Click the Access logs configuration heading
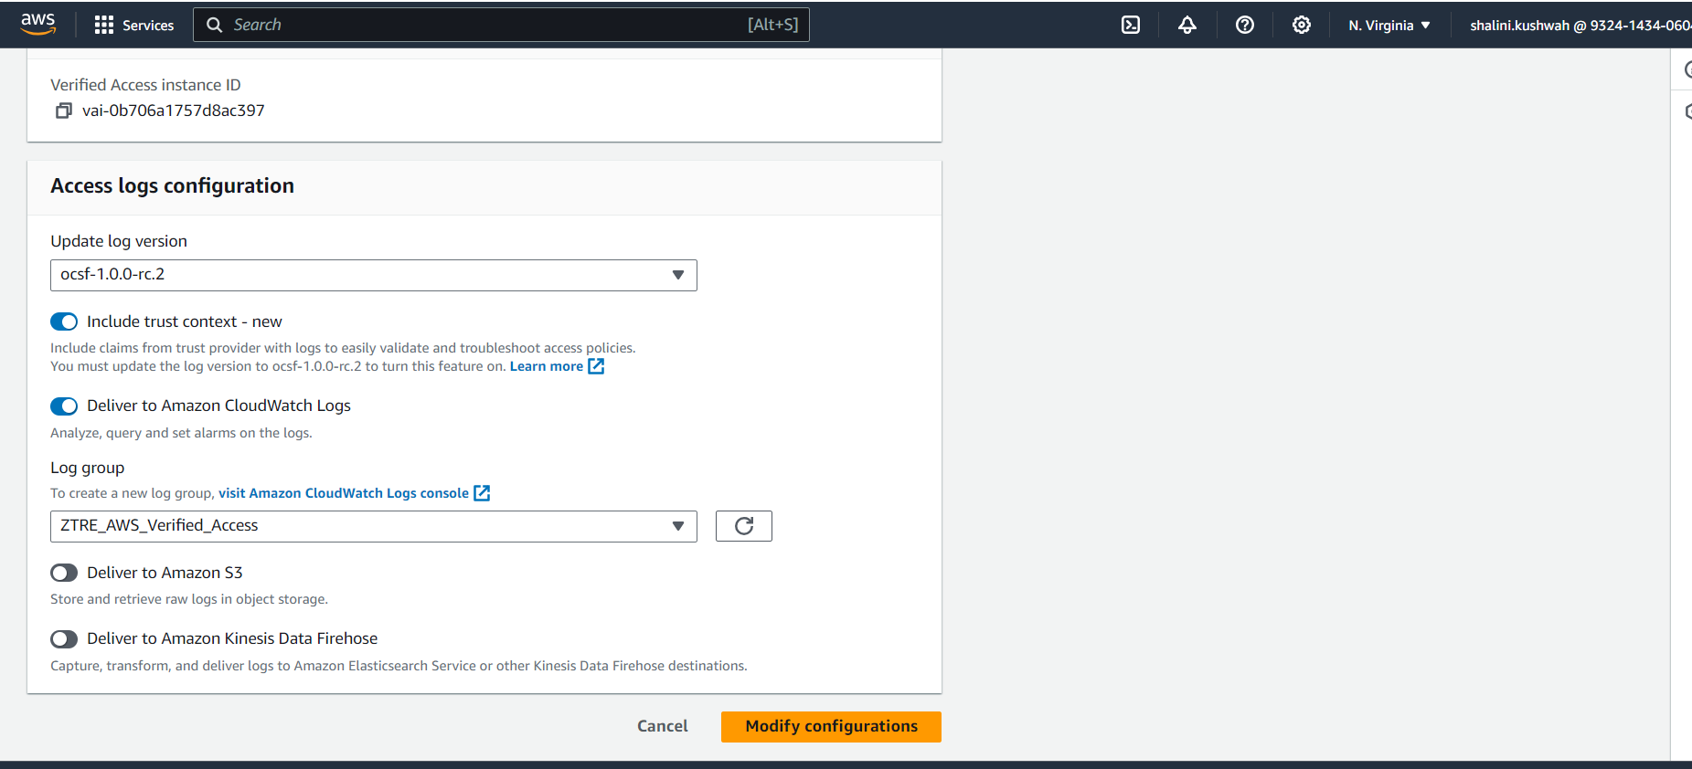 pyautogui.click(x=173, y=185)
